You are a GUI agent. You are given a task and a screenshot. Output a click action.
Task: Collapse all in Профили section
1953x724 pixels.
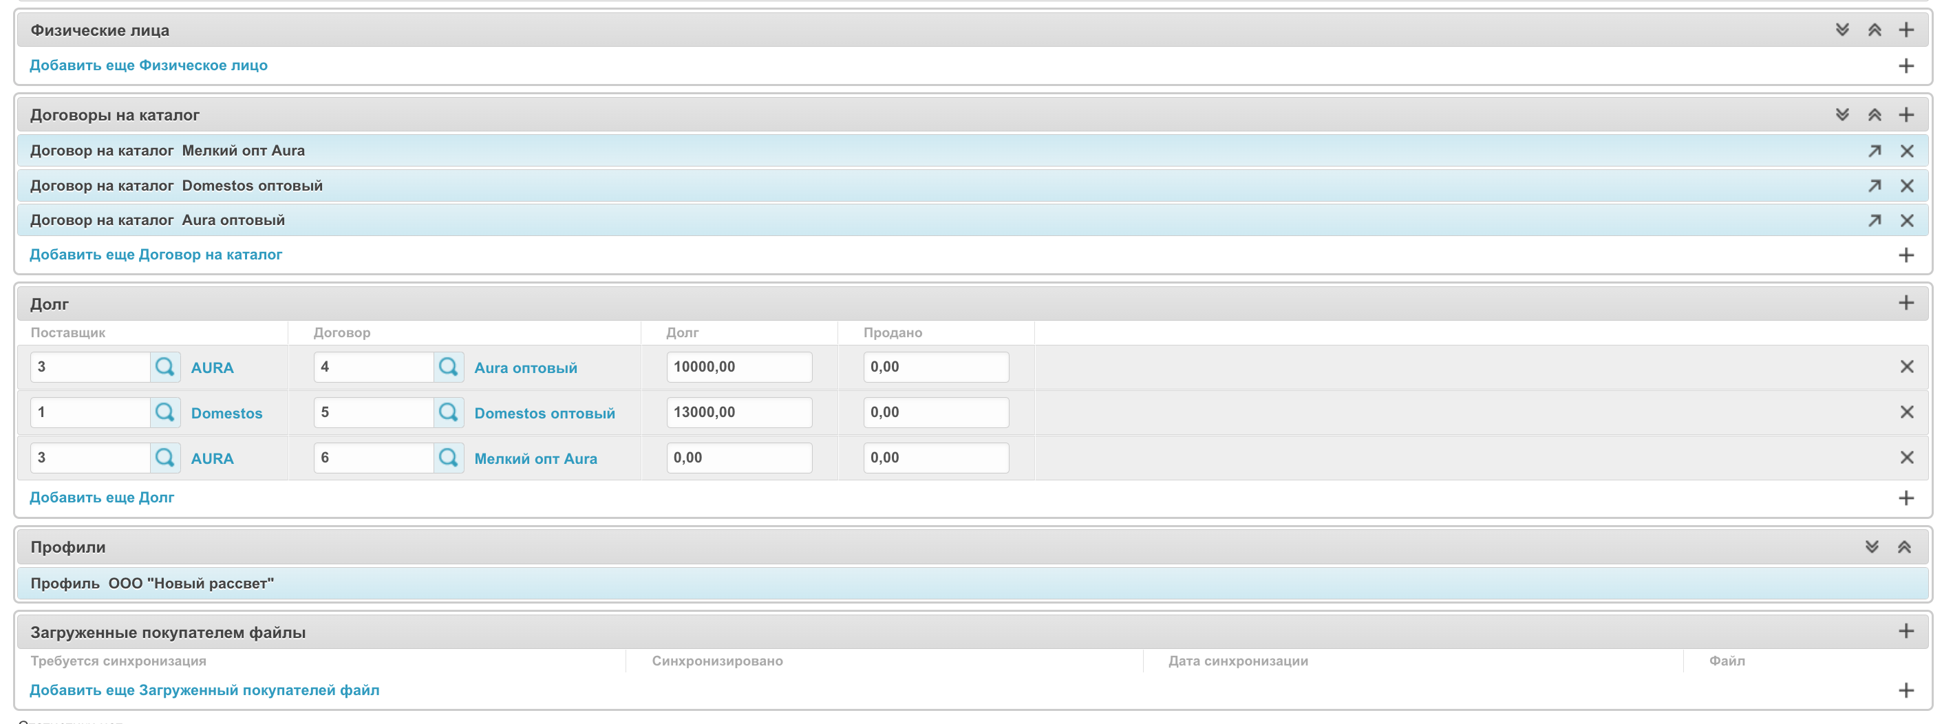[x=1903, y=547]
